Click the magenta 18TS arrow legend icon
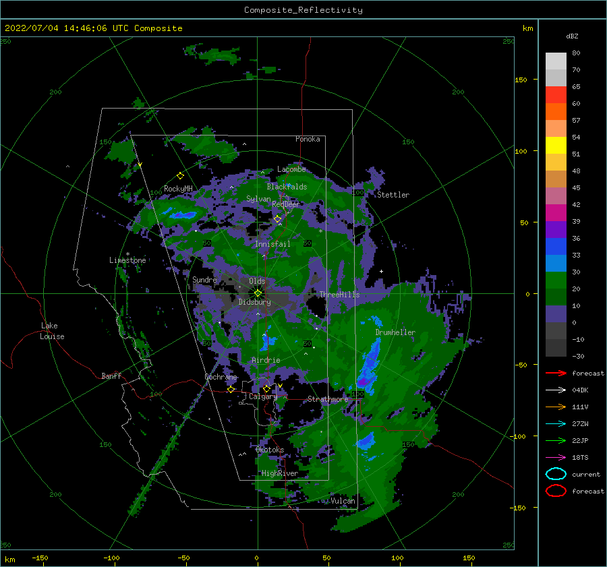This screenshot has width=607, height=567. click(x=556, y=458)
